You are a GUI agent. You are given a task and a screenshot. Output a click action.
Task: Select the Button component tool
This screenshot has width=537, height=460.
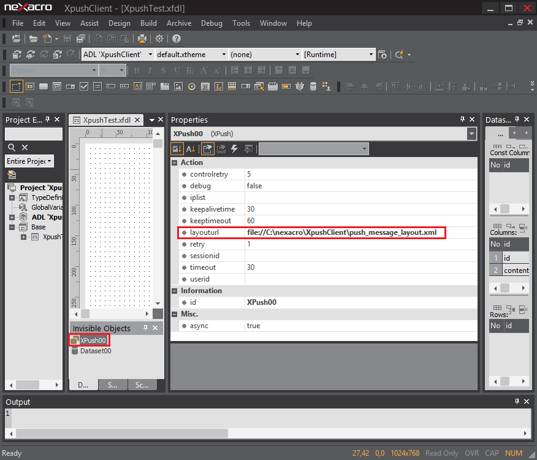click(44, 86)
